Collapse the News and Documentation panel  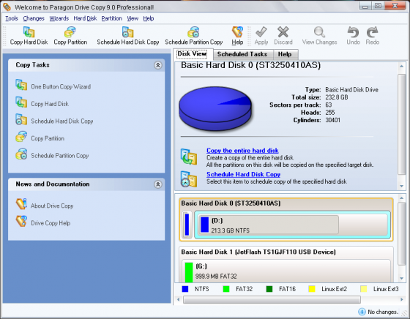click(x=157, y=184)
